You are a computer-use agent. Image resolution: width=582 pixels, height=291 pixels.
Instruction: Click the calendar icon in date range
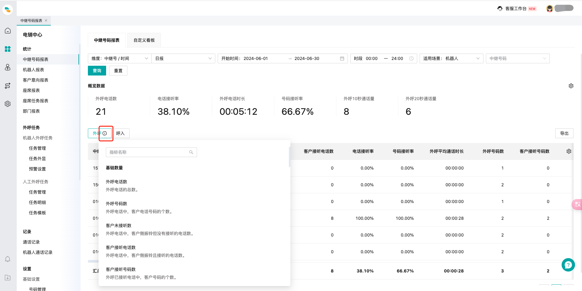pos(342,58)
